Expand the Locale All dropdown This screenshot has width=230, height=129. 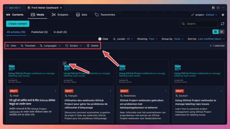pos(130,39)
